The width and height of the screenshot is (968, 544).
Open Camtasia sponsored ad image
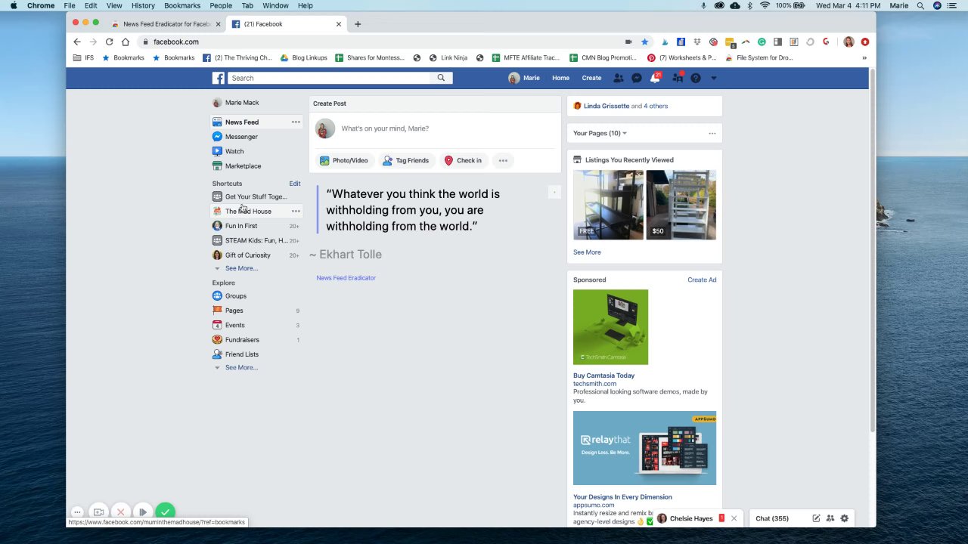[610, 327]
